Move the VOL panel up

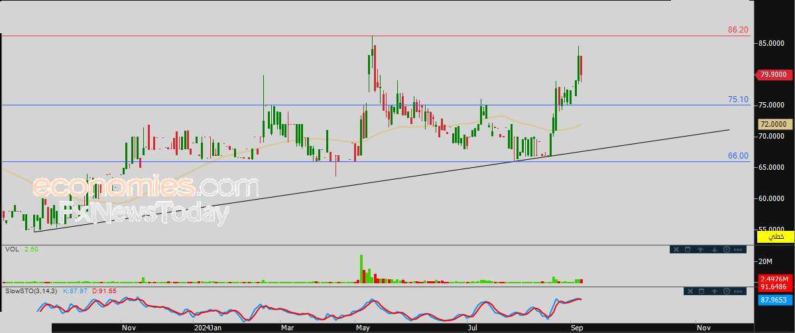(702, 249)
